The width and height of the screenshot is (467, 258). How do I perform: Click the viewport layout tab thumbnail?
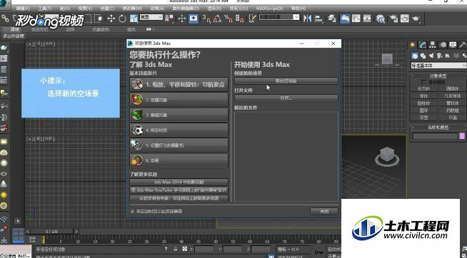(x=18, y=235)
